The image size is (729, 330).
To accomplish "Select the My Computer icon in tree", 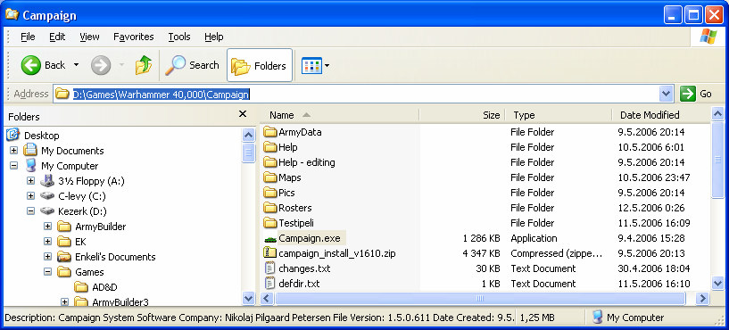I will click(x=30, y=166).
